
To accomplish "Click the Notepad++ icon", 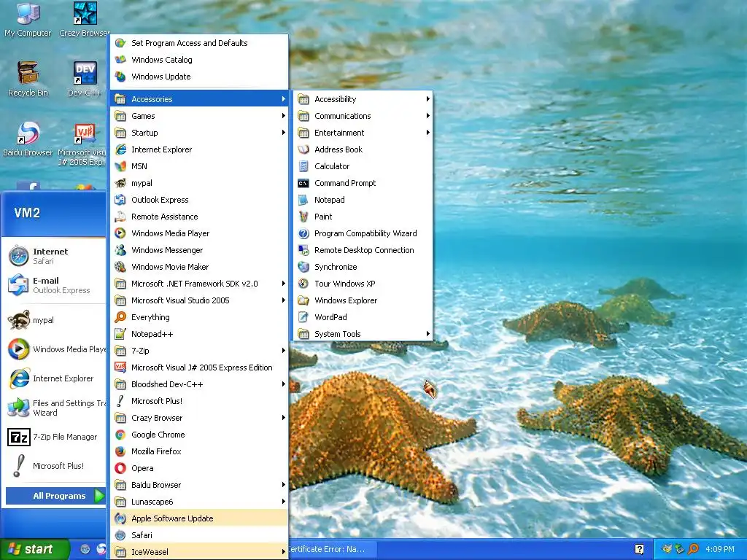I will [120, 334].
